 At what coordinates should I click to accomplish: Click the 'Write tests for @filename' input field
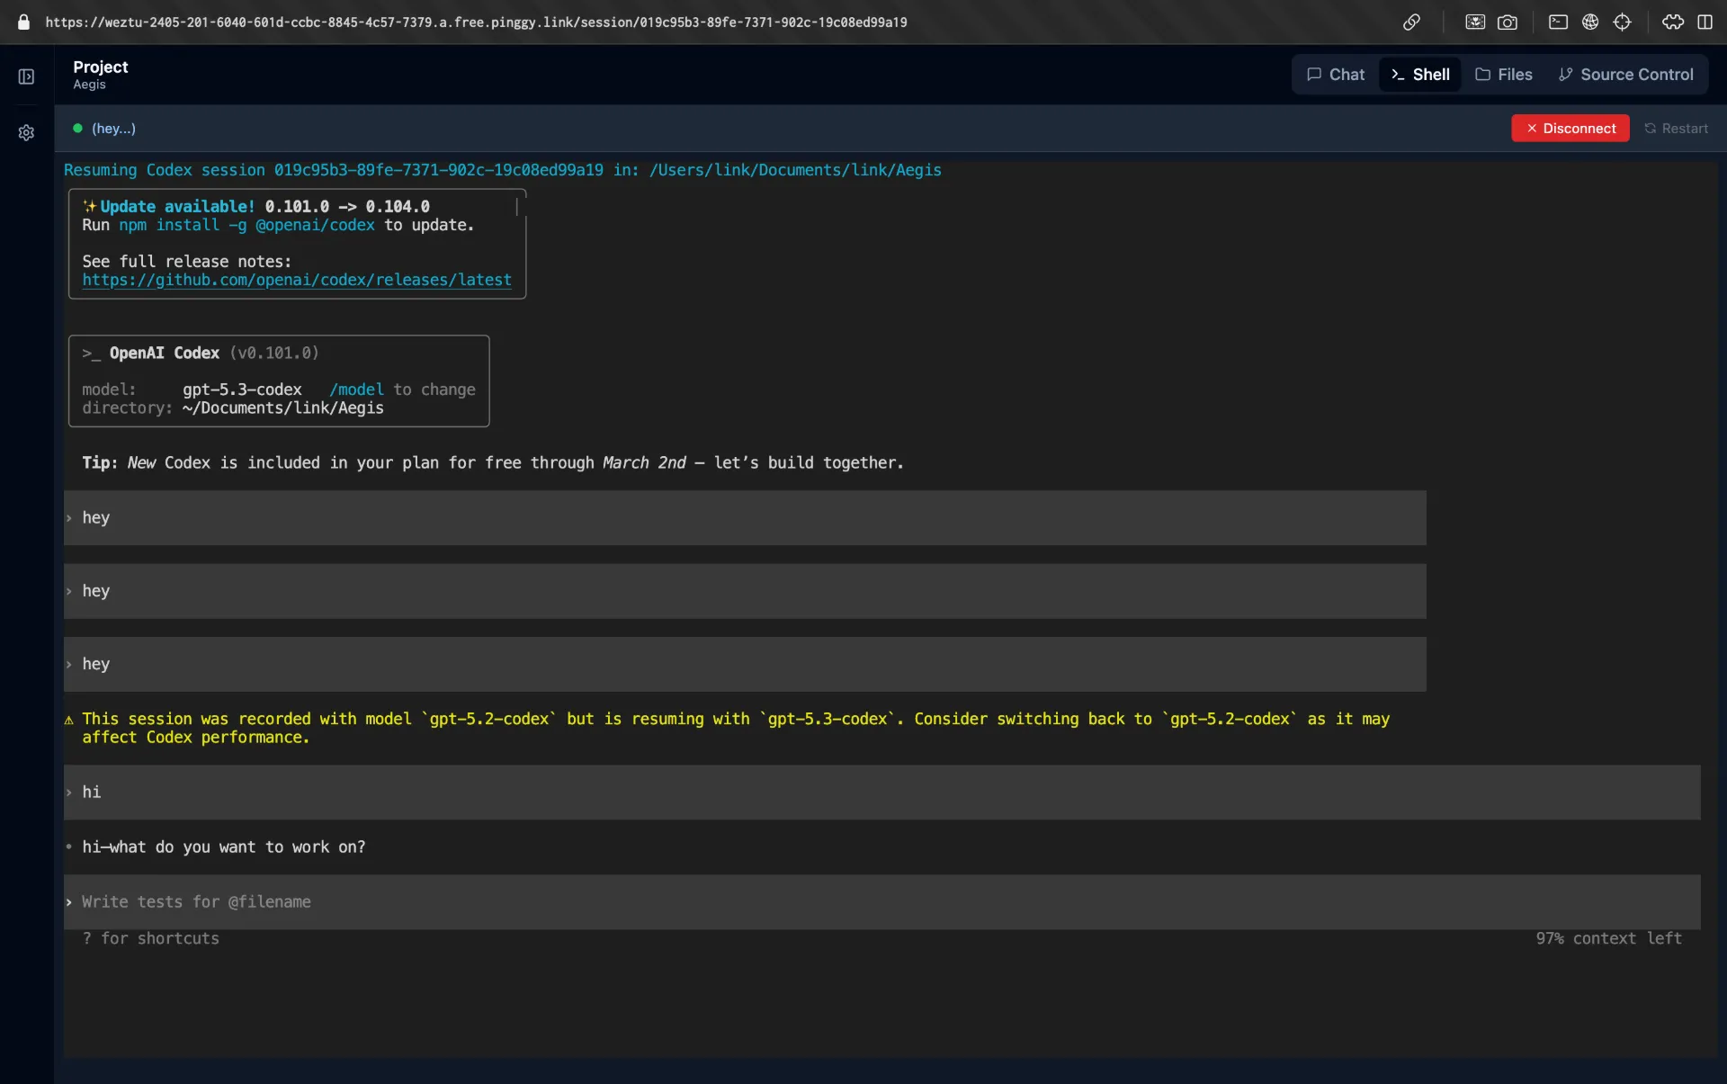(x=540, y=902)
